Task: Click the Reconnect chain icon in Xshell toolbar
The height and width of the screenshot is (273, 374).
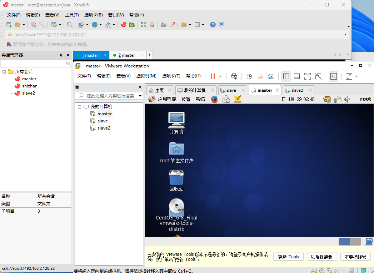Action: (42, 25)
